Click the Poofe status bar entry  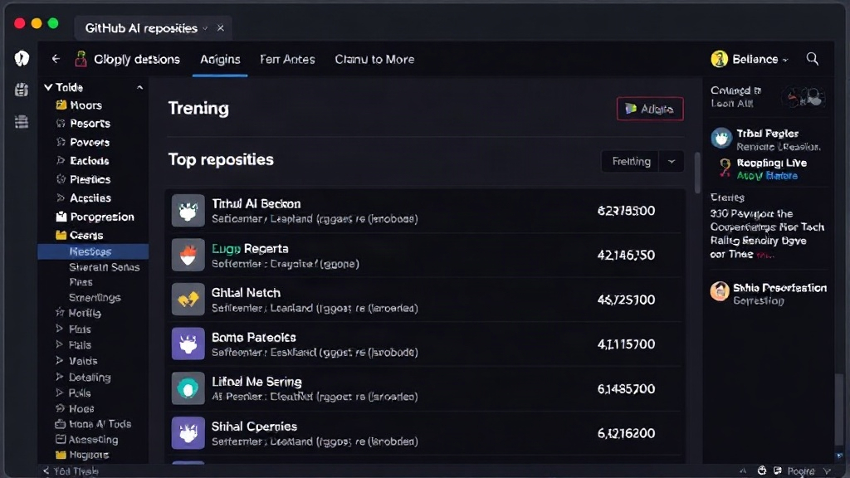[x=801, y=471]
